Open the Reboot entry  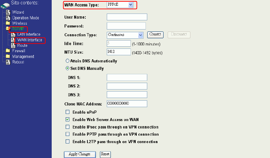pos(18,62)
